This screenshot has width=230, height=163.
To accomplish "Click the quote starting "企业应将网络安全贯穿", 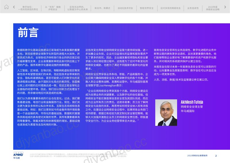I will coord(117,106).
